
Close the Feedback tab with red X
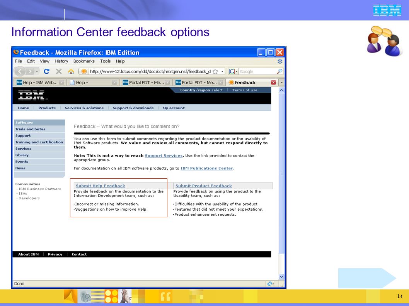[x=273, y=82]
